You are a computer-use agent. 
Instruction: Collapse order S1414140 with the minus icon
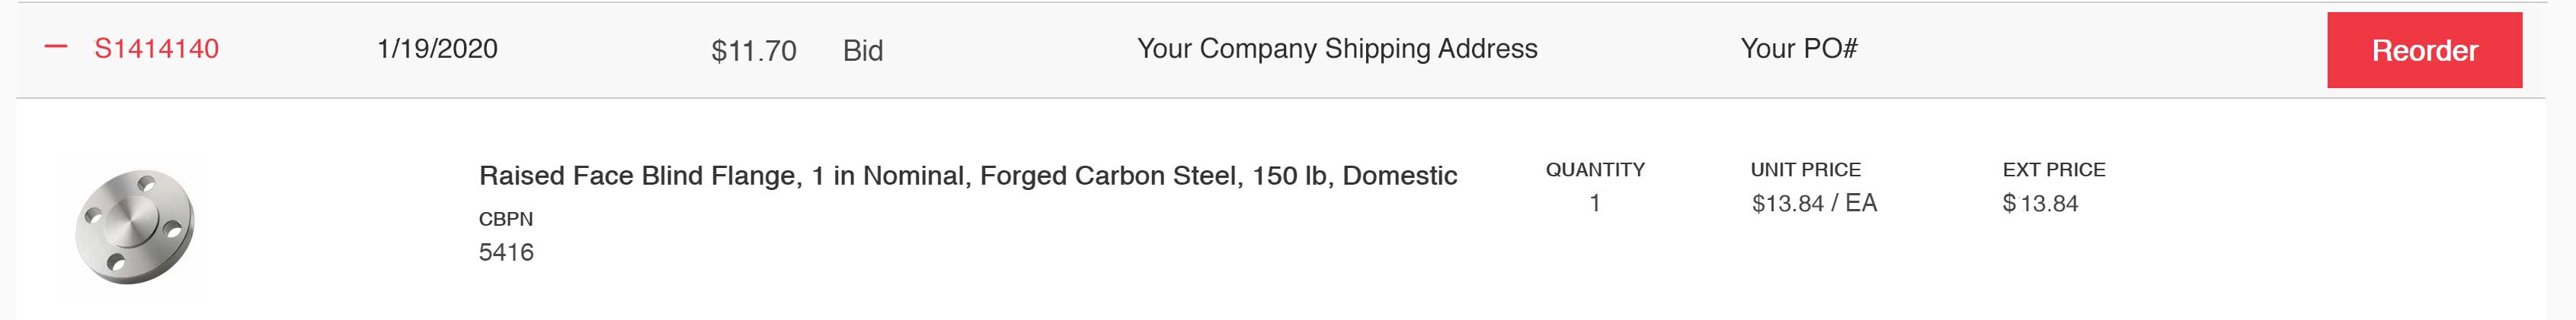pos(57,48)
